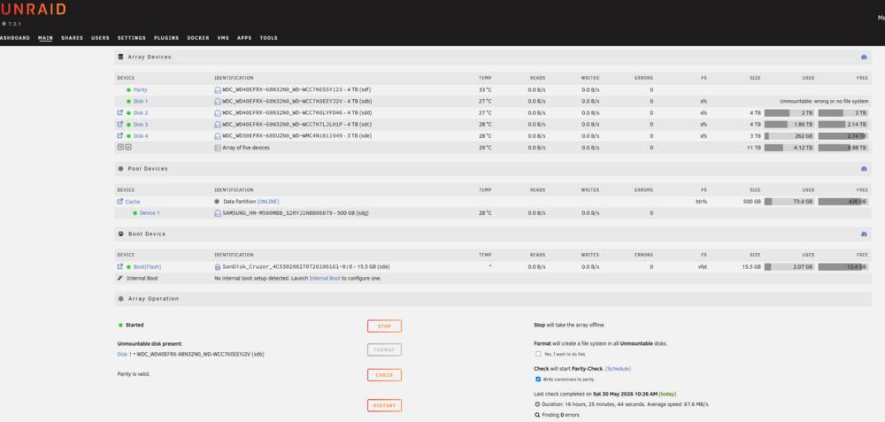
Task: Collapse the Array Operation section header
Action: click(493, 298)
